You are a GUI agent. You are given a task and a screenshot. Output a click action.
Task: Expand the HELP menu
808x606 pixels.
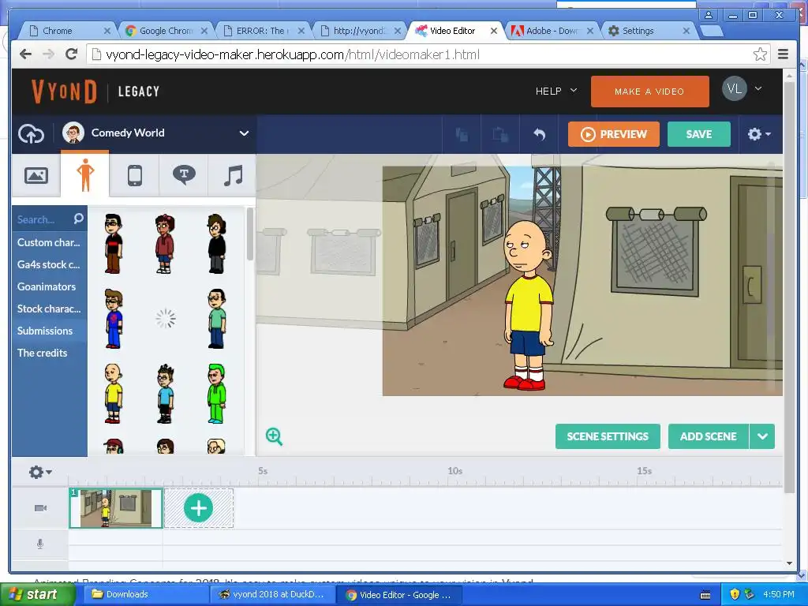(x=555, y=92)
